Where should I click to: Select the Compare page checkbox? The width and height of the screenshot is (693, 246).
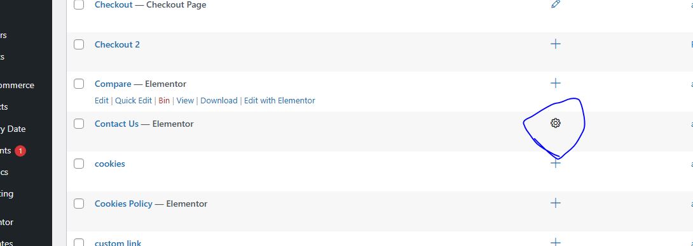79,84
